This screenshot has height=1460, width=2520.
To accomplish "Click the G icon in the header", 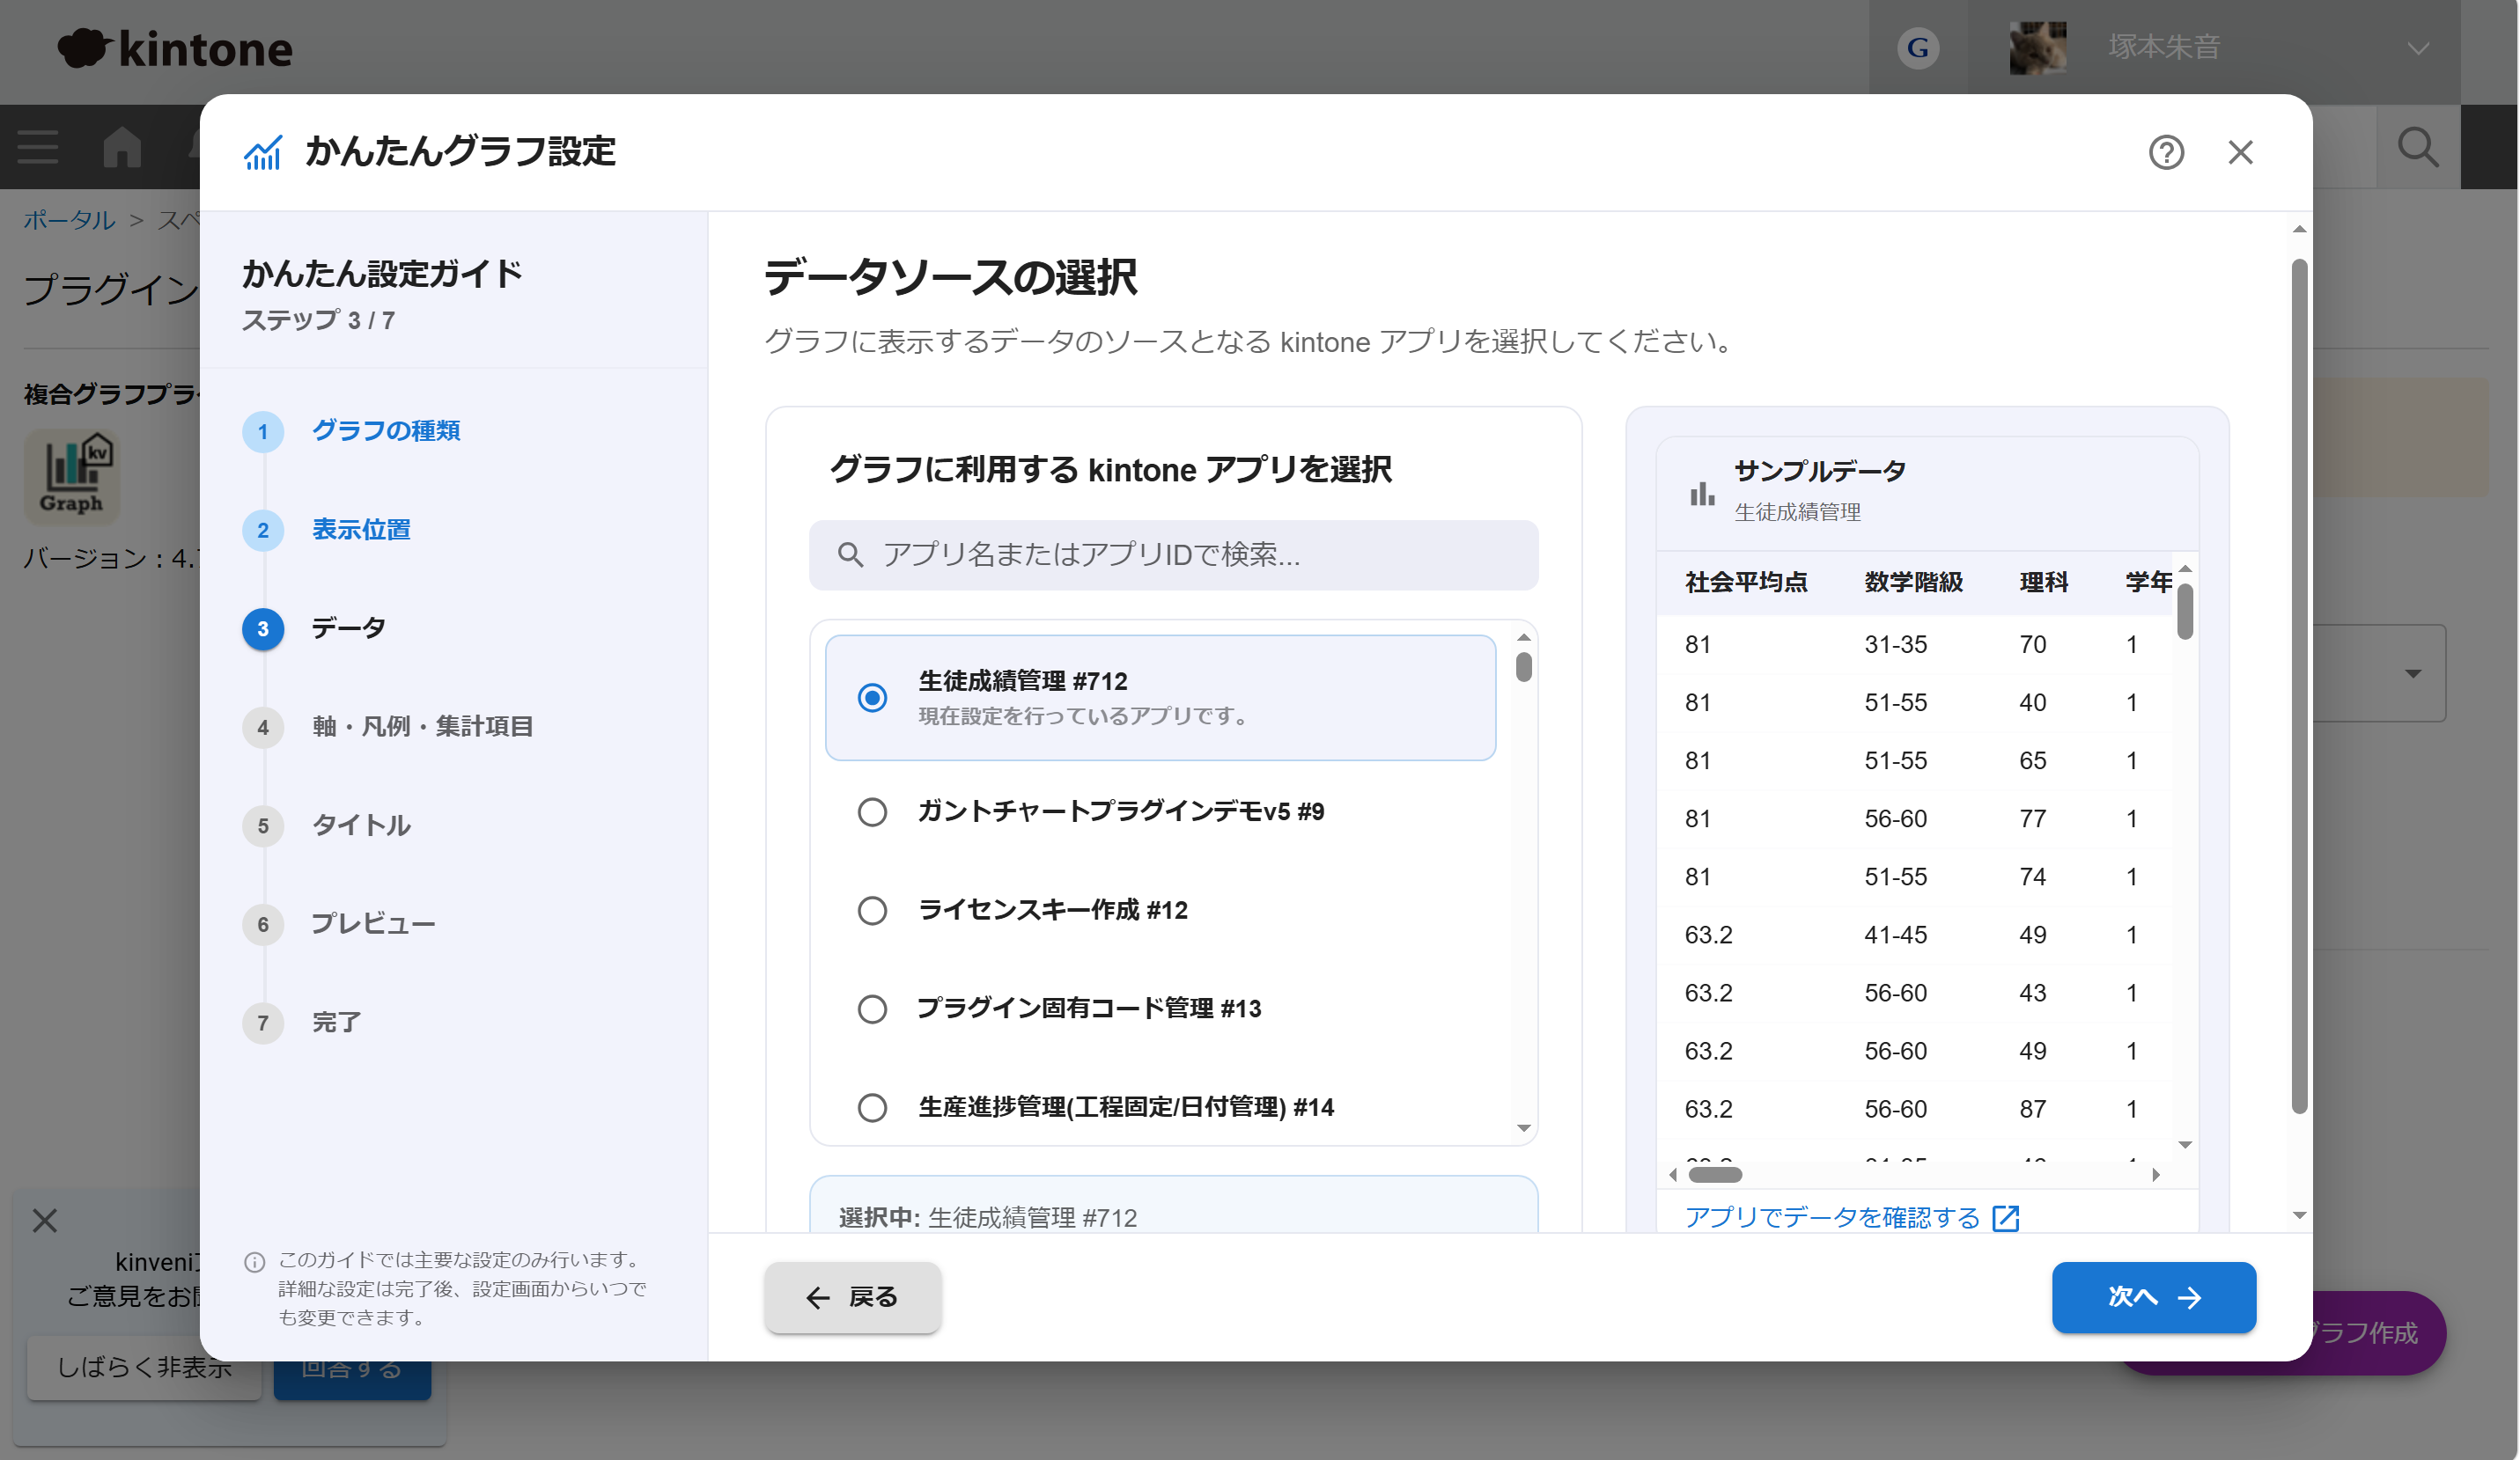I will 1917,47.
